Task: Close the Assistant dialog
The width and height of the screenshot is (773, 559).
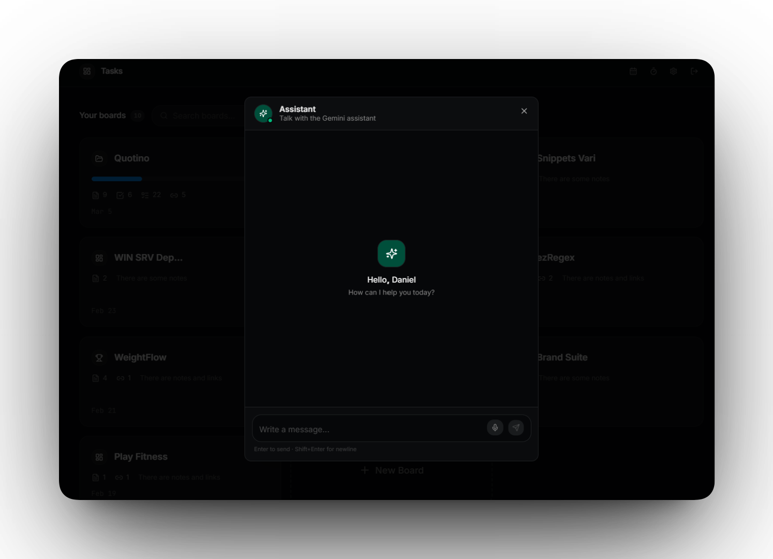Action: click(524, 111)
